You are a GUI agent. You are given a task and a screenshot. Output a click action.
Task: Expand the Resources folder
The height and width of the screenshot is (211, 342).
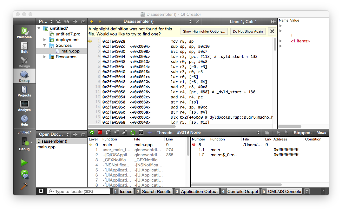(44, 57)
